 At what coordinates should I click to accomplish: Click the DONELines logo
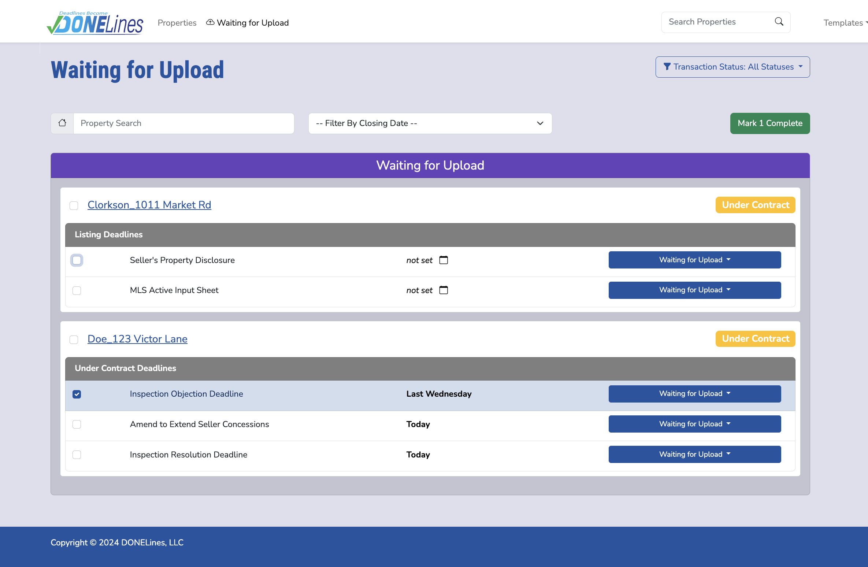pyautogui.click(x=94, y=22)
